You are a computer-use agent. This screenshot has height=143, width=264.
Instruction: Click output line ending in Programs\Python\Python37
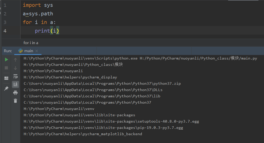(87, 102)
